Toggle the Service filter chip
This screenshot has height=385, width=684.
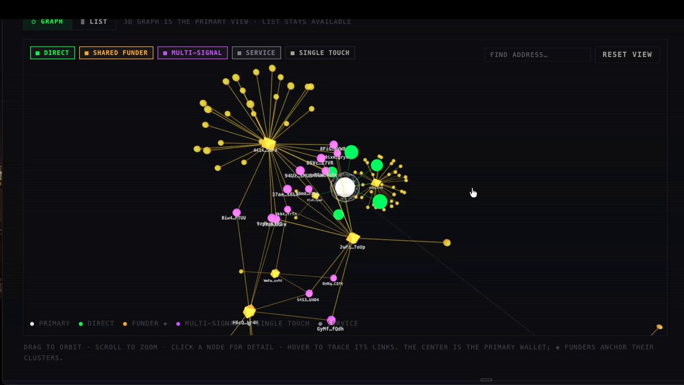256,53
